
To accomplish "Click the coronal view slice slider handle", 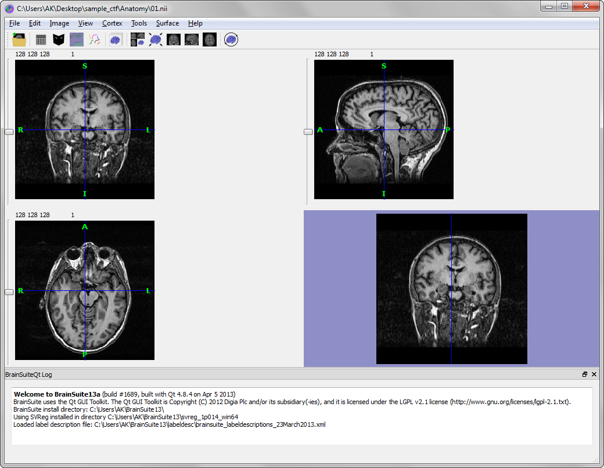I will 9,132.
